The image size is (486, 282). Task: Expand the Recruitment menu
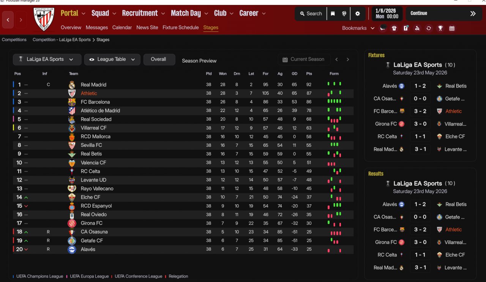click(x=144, y=13)
